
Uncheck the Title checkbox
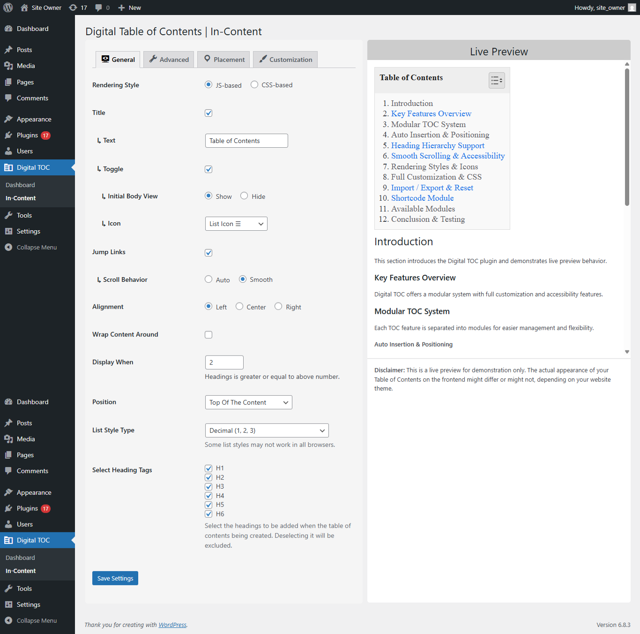(208, 113)
